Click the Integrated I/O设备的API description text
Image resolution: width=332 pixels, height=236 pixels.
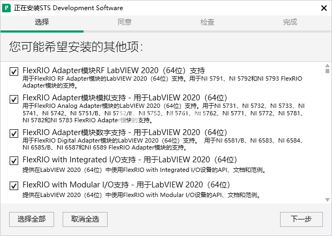144,170
